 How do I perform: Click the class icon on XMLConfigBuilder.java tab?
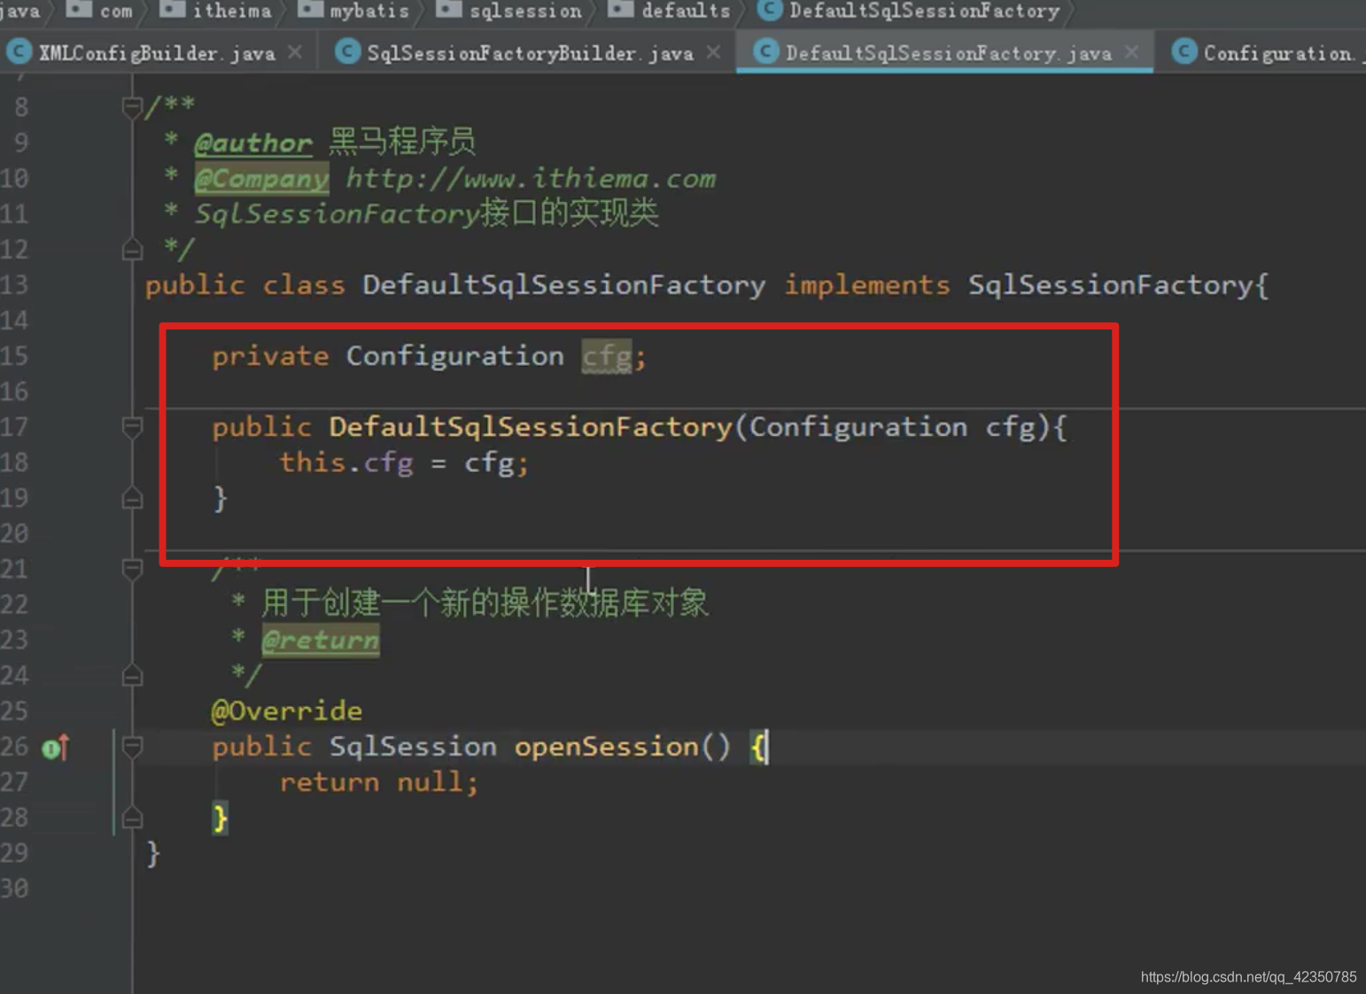[x=19, y=52]
